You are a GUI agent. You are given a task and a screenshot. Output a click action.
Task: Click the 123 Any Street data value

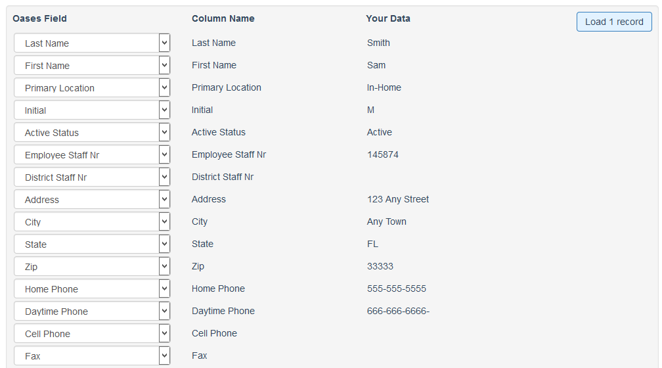(398, 199)
